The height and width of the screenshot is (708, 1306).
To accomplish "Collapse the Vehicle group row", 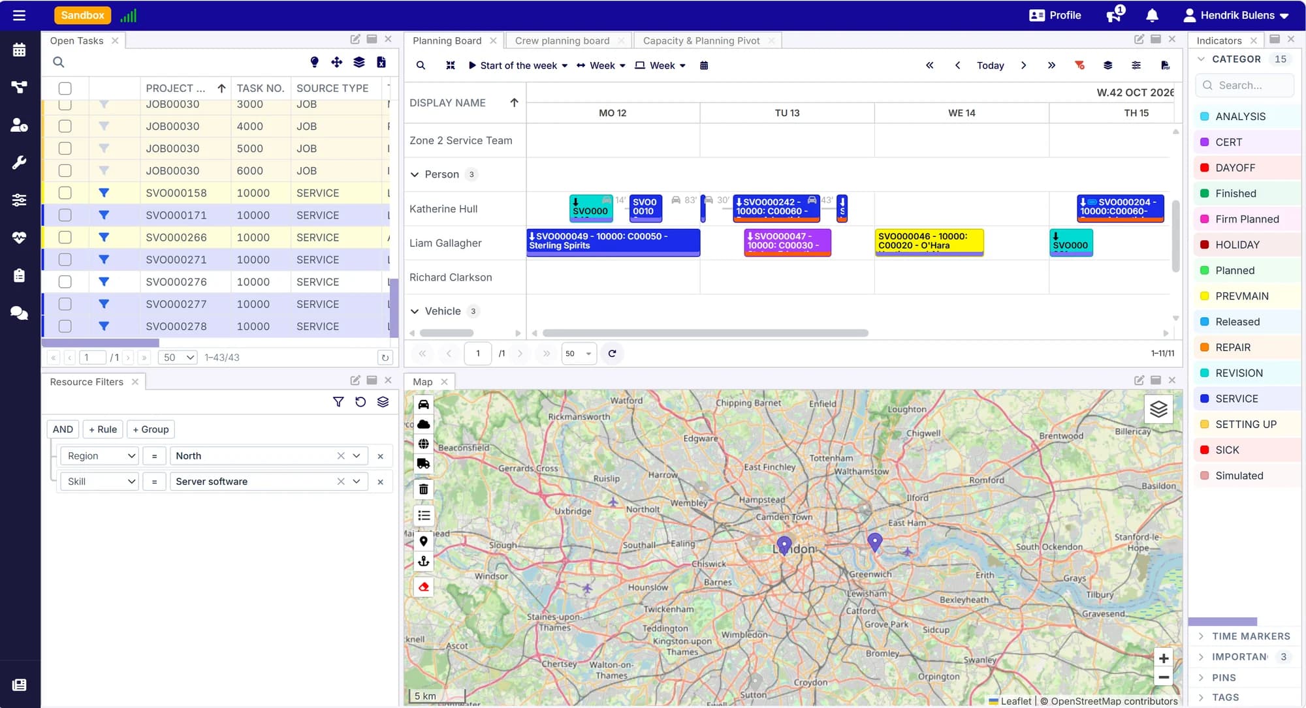I will click(414, 311).
